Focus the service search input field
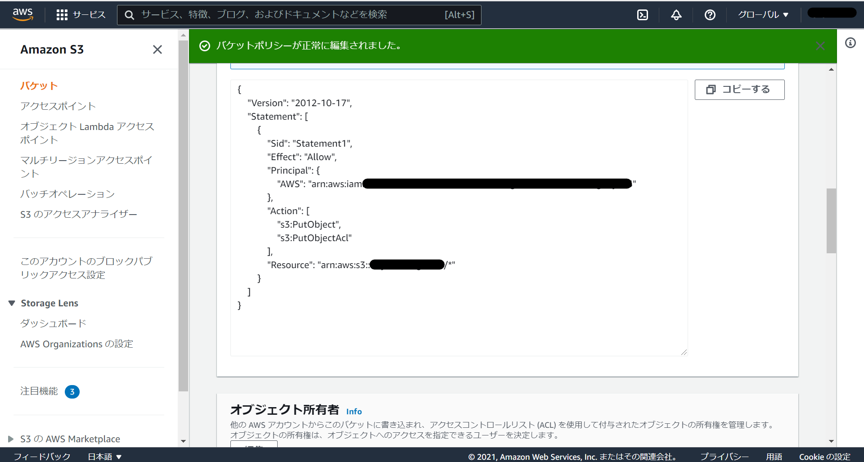 (x=299, y=15)
